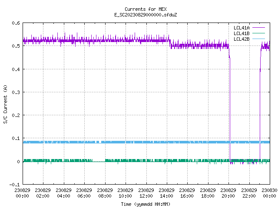Screen dimensions: 278x208
Task: Click the x-axis tick 230829 16:00
Action: (x=187, y=193)
